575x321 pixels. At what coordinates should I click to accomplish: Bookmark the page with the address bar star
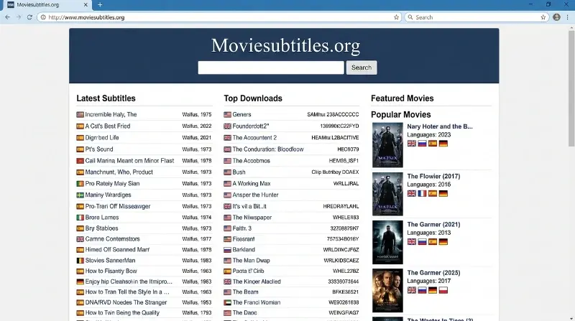pos(397,17)
